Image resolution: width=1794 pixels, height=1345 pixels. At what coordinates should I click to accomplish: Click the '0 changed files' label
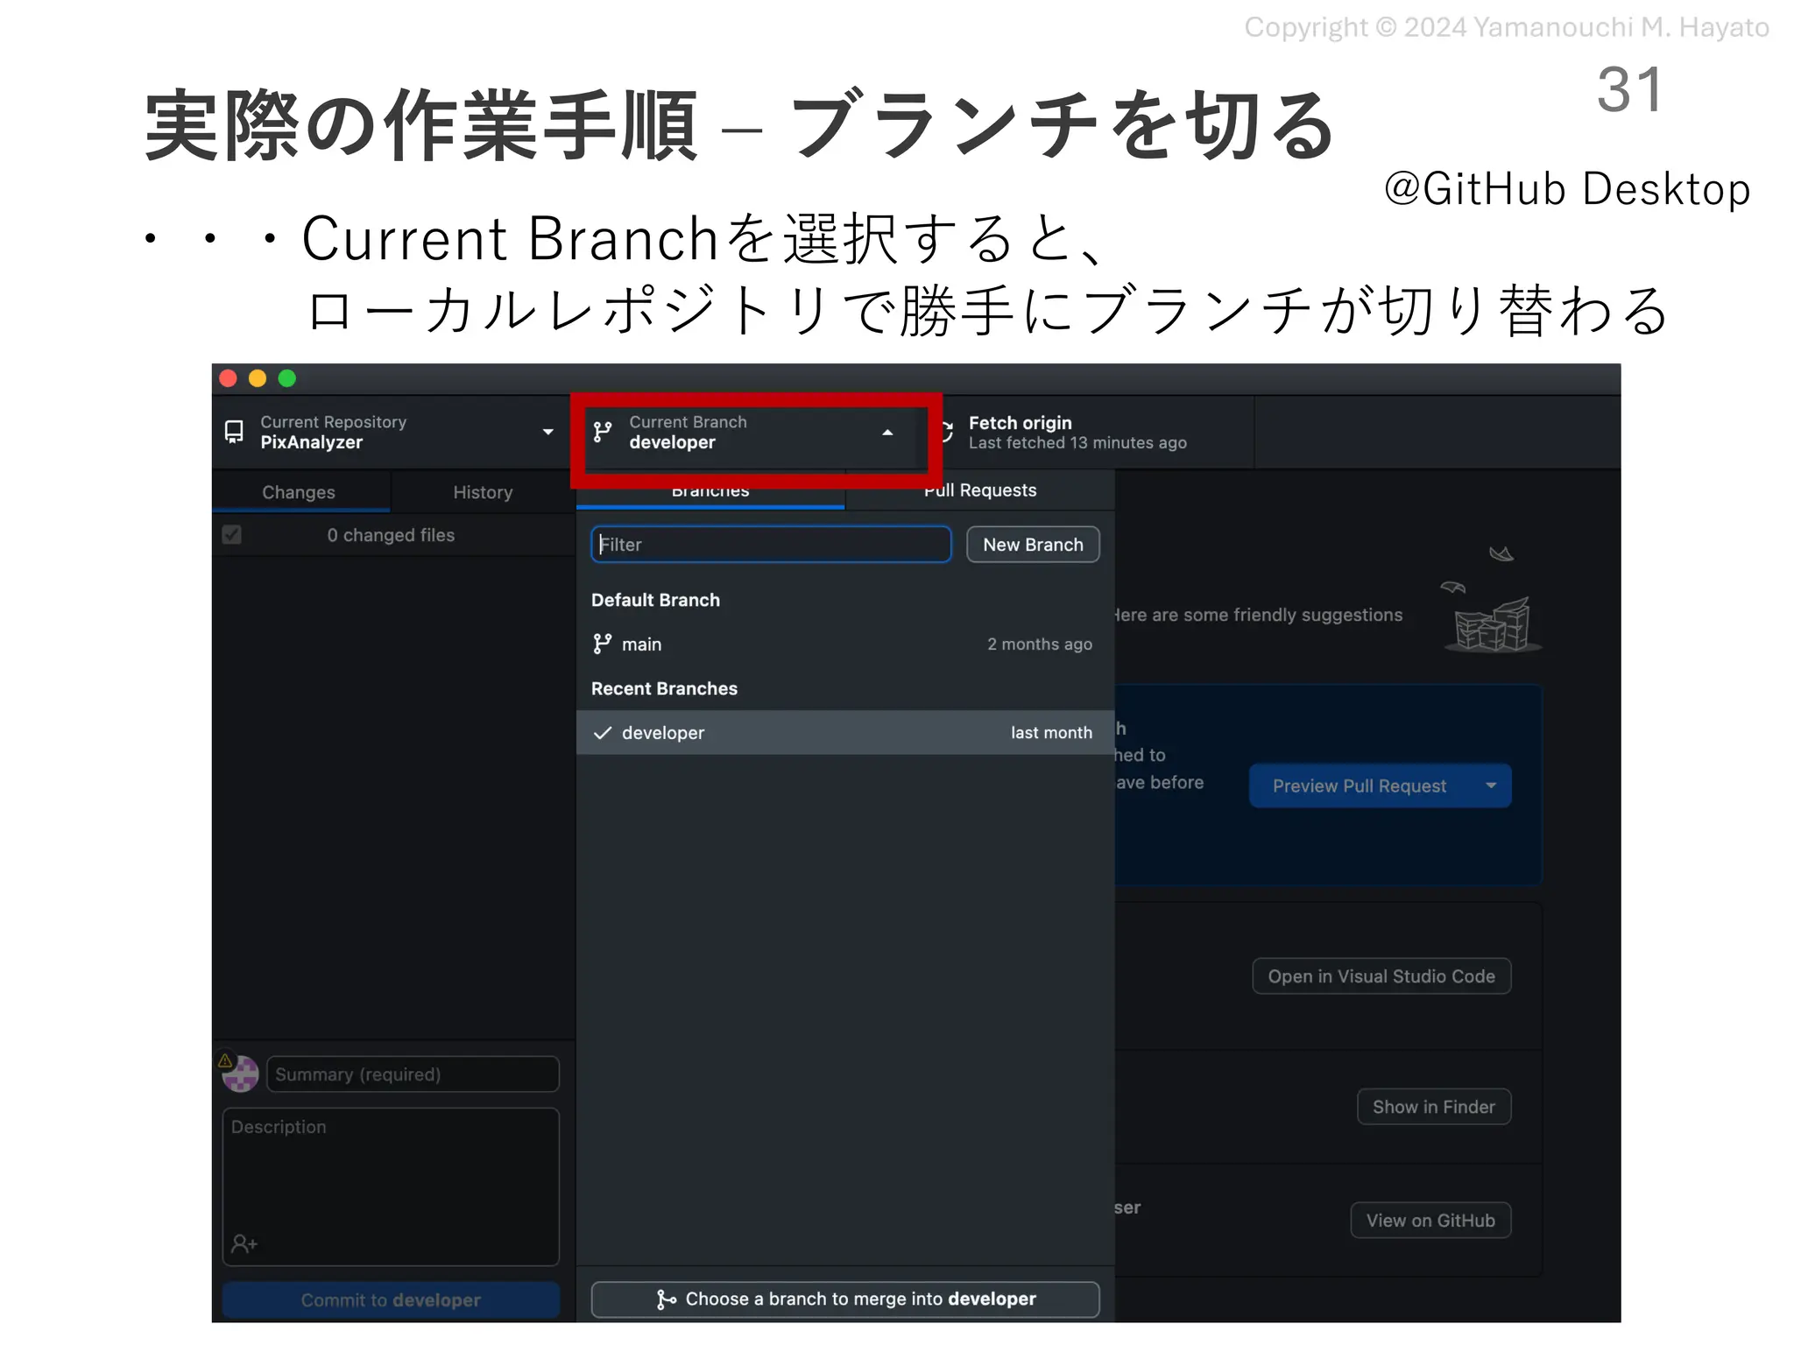[391, 535]
